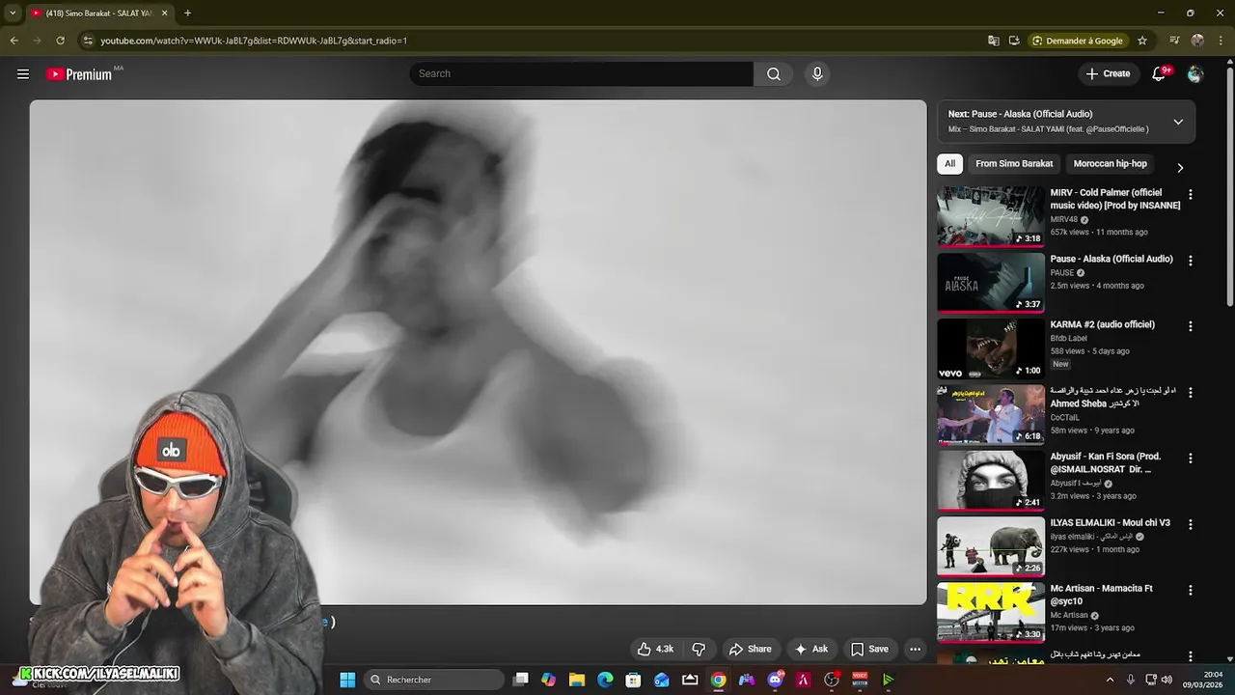Focus the YouTube search field

click(x=581, y=74)
